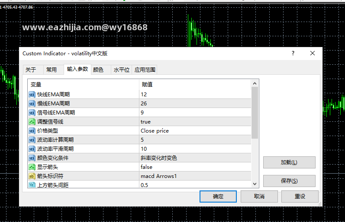
Task: Click the 重设 button
Action: click(300, 197)
